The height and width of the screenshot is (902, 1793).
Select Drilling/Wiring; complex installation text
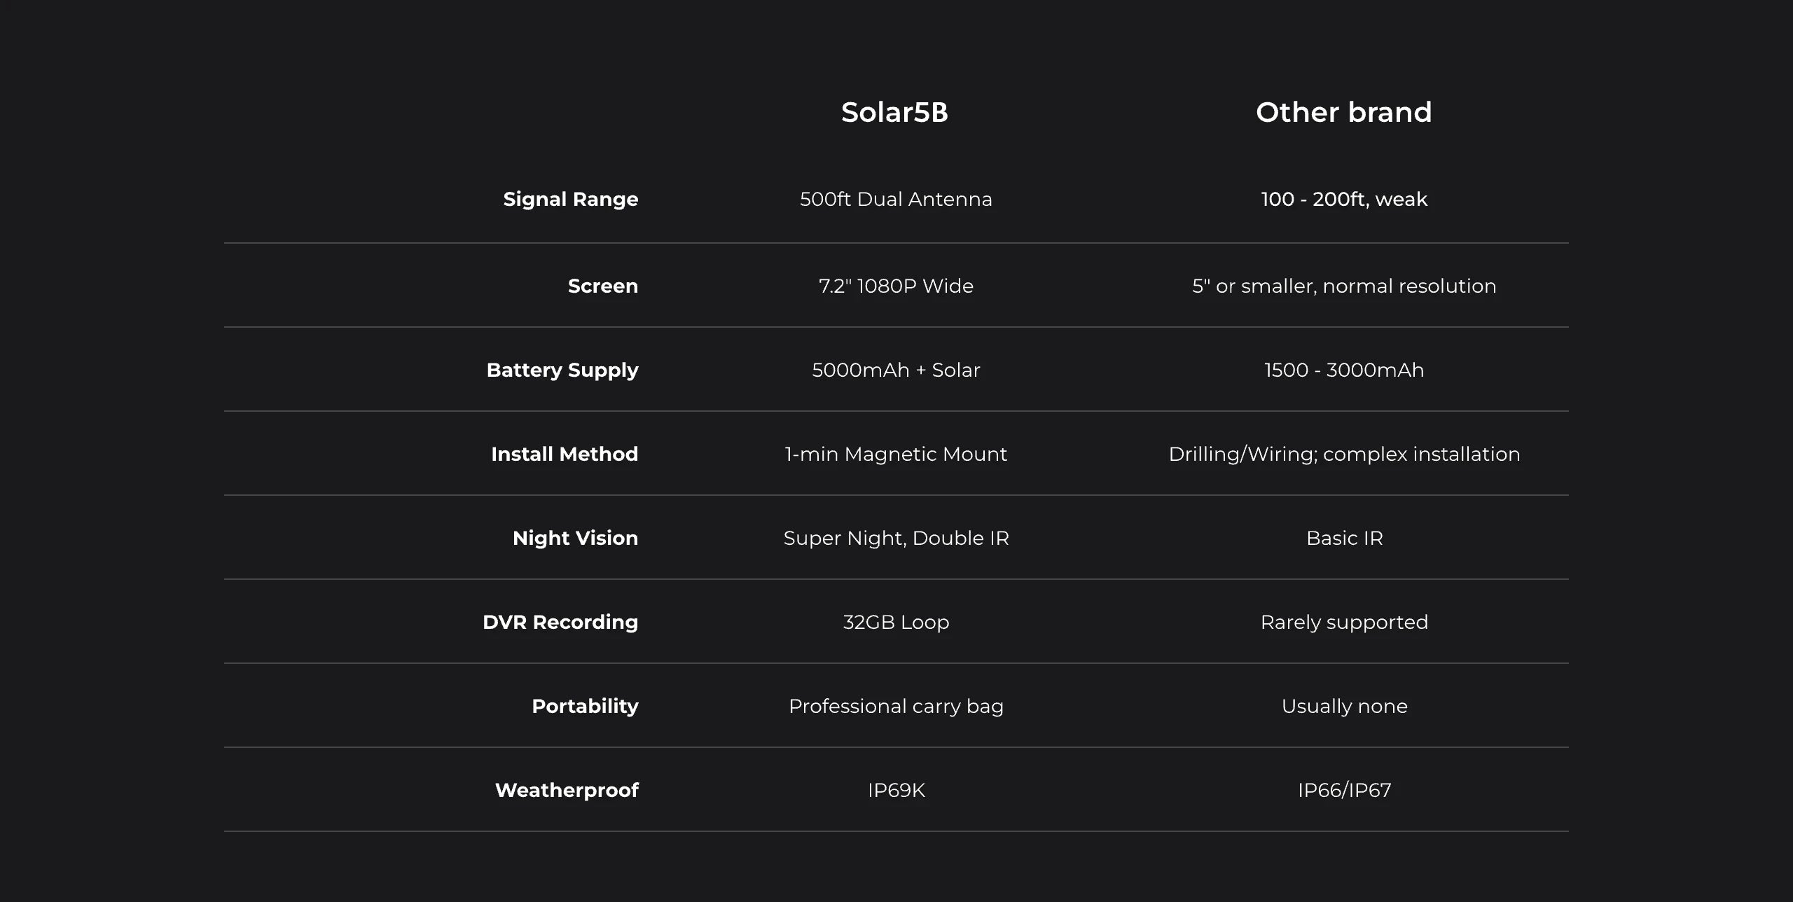coord(1344,454)
